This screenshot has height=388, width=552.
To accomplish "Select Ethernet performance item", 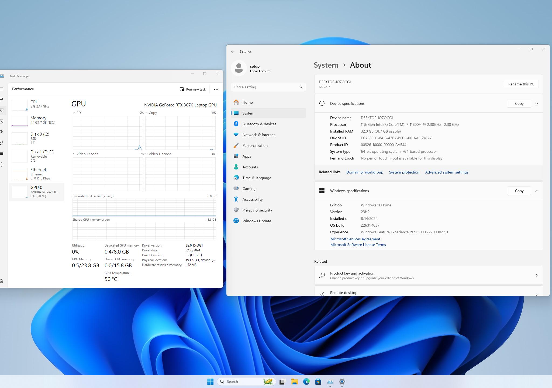I will coord(36,174).
